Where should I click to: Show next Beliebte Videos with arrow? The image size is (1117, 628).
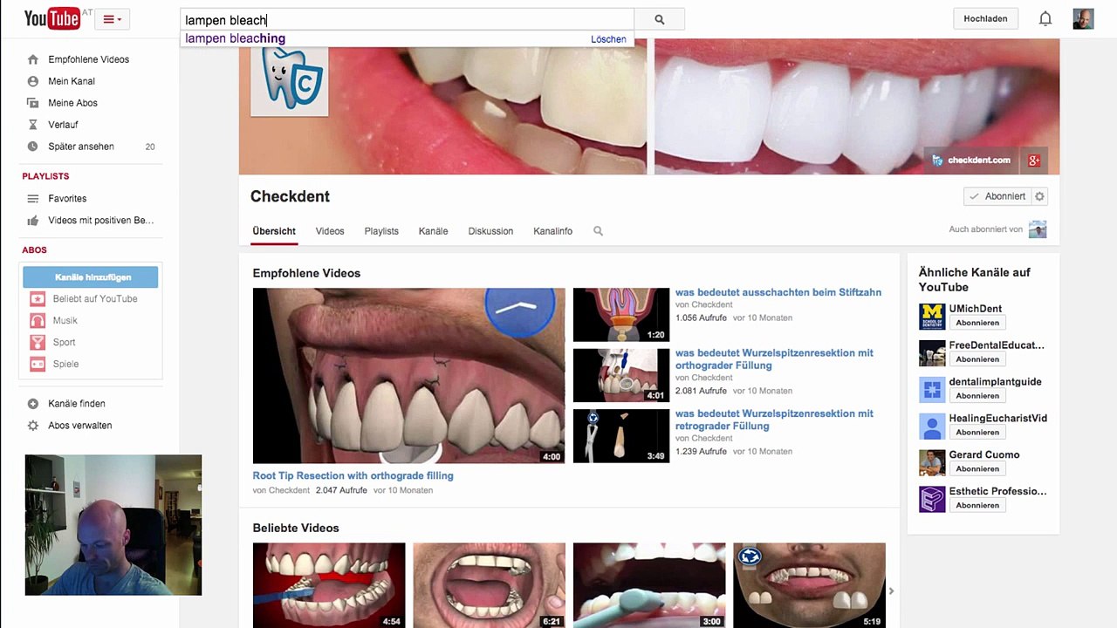(x=891, y=590)
